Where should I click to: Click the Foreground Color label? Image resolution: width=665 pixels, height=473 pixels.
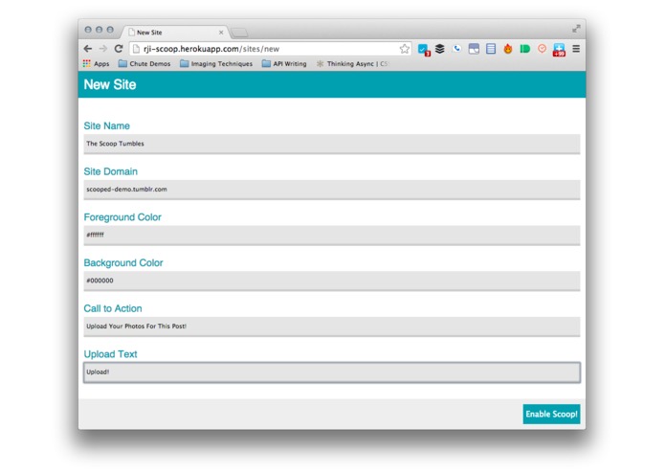pos(122,217)
